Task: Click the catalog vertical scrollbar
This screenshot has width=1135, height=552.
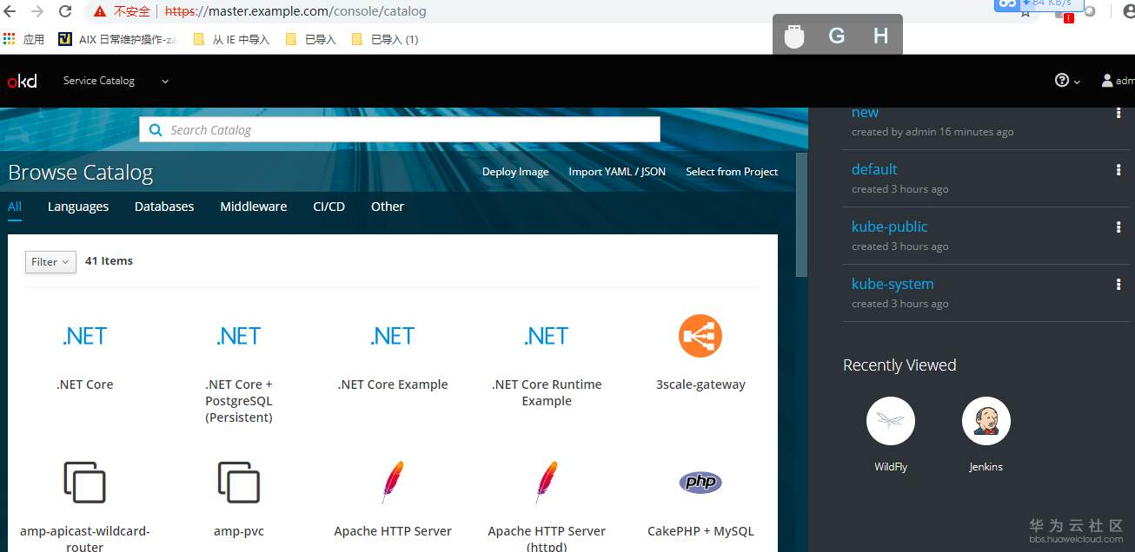Action: (x=801, y=215)
